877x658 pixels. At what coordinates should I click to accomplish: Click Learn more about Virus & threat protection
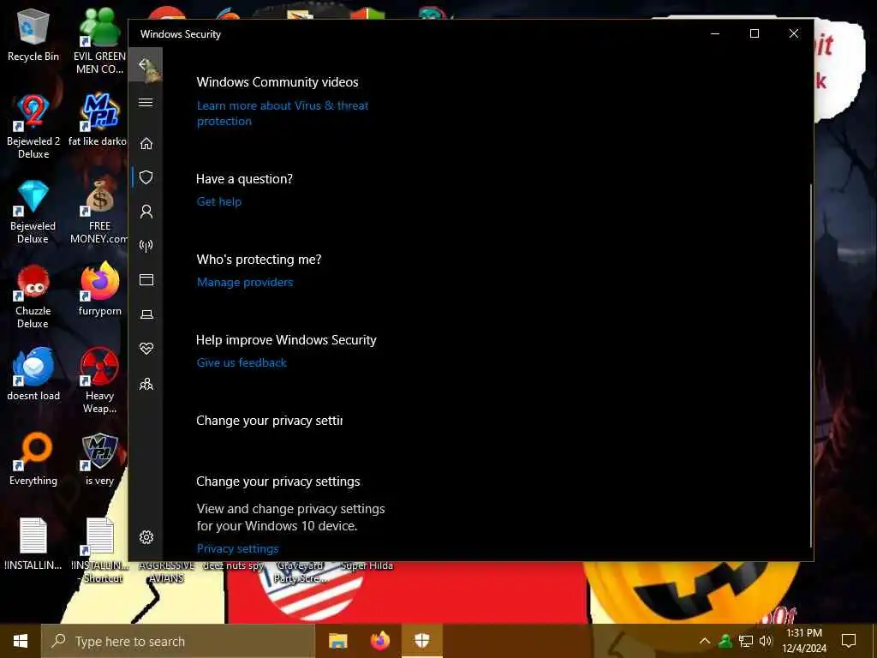pos(283,113)
